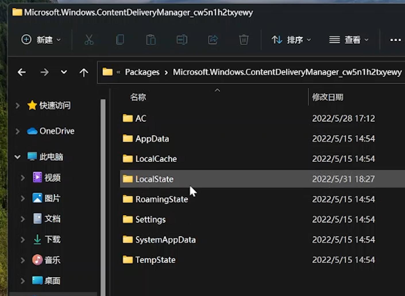
Task: Navigate up one folder level
Action: click(x=84, y=72)
